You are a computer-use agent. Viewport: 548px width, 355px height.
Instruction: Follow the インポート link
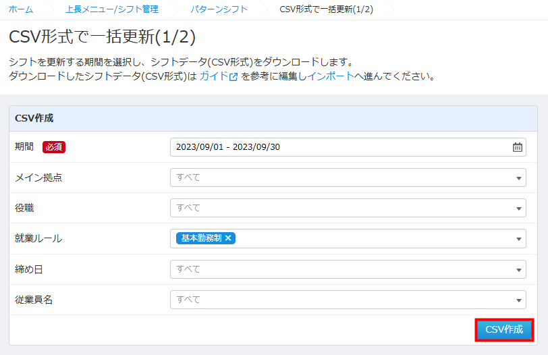pos(331,76)
